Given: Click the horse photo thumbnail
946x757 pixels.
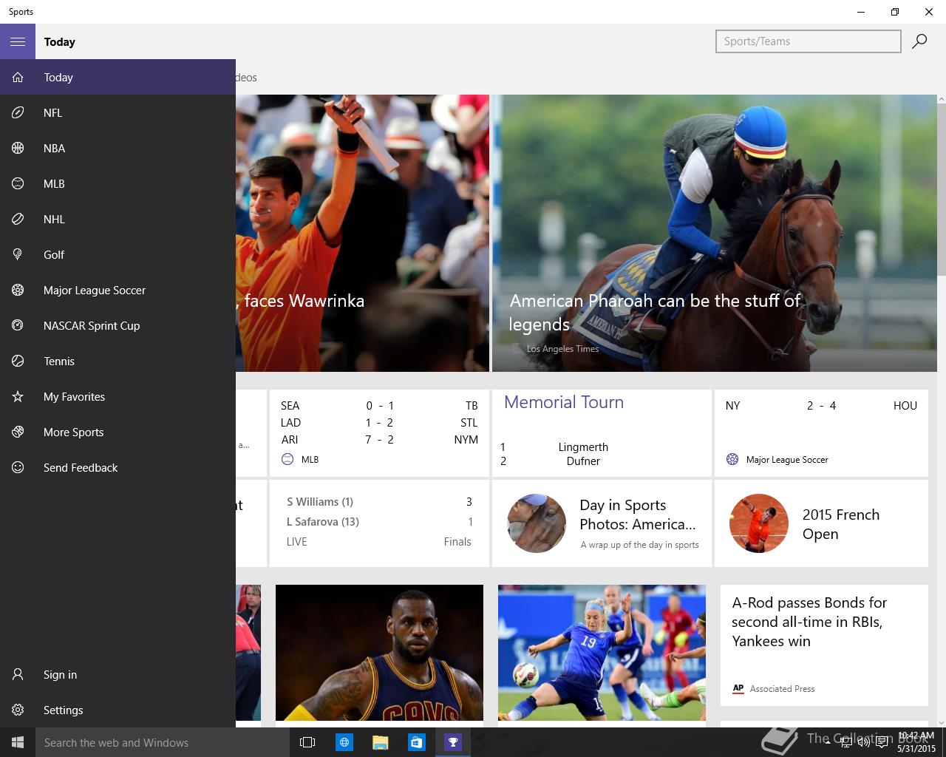Looking at the screenshot, I should click(x=537, y=523).
